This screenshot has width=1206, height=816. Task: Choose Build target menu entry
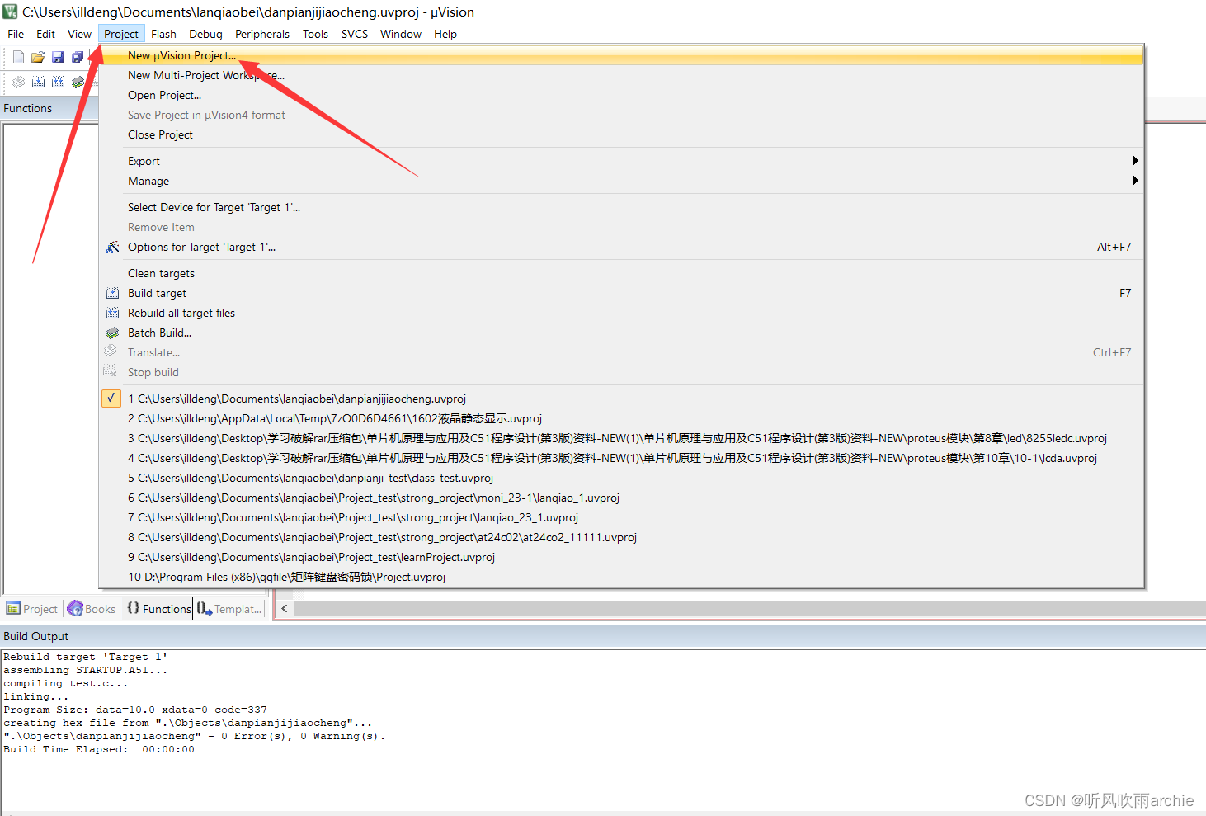click(621, 293)
